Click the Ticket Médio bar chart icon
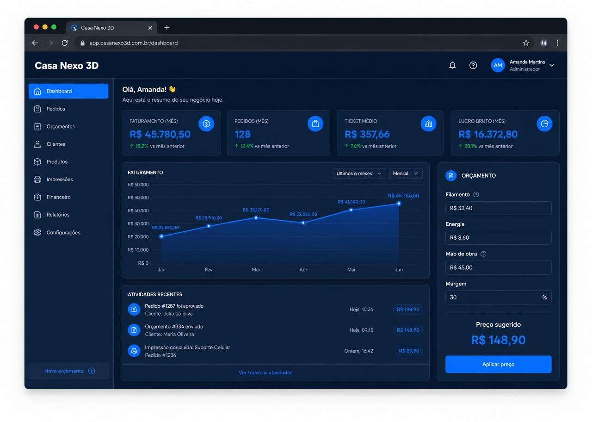The image size is (592, 422). 428,124
